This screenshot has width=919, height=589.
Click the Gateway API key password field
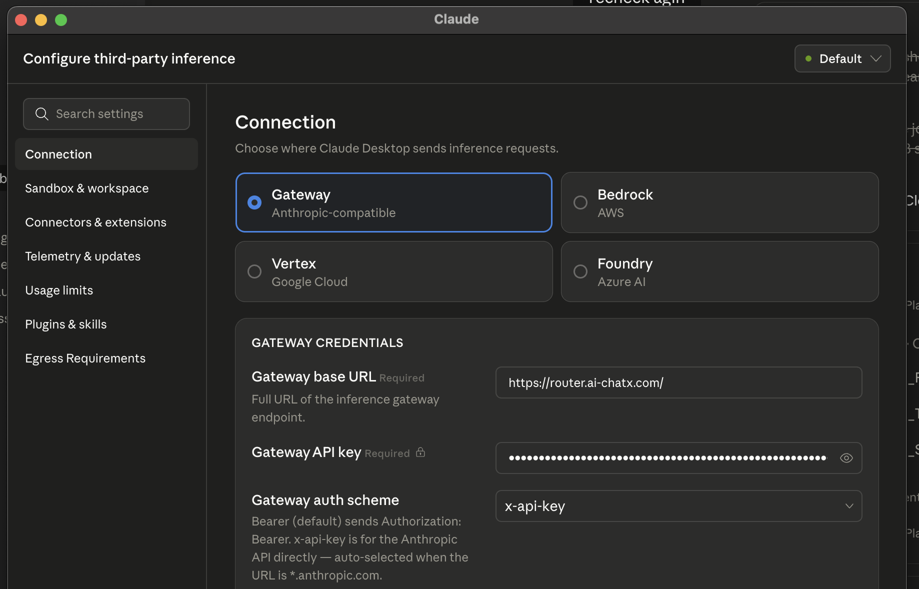pos(678,458)
